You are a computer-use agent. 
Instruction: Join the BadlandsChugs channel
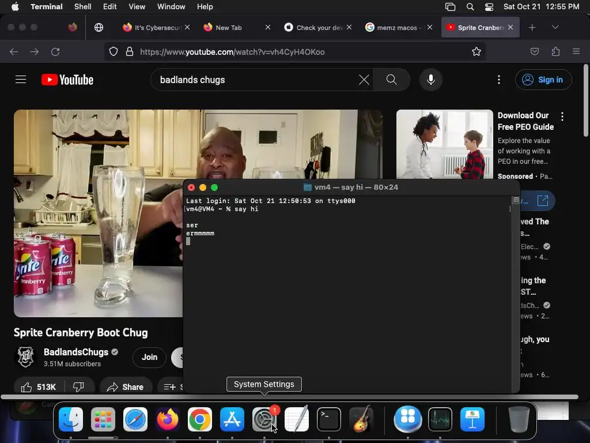(x=149, y=357)
